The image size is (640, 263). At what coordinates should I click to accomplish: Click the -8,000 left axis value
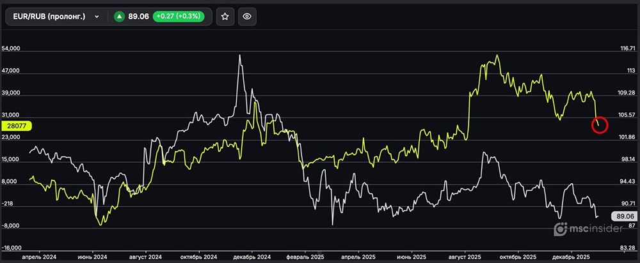point(11,226)
